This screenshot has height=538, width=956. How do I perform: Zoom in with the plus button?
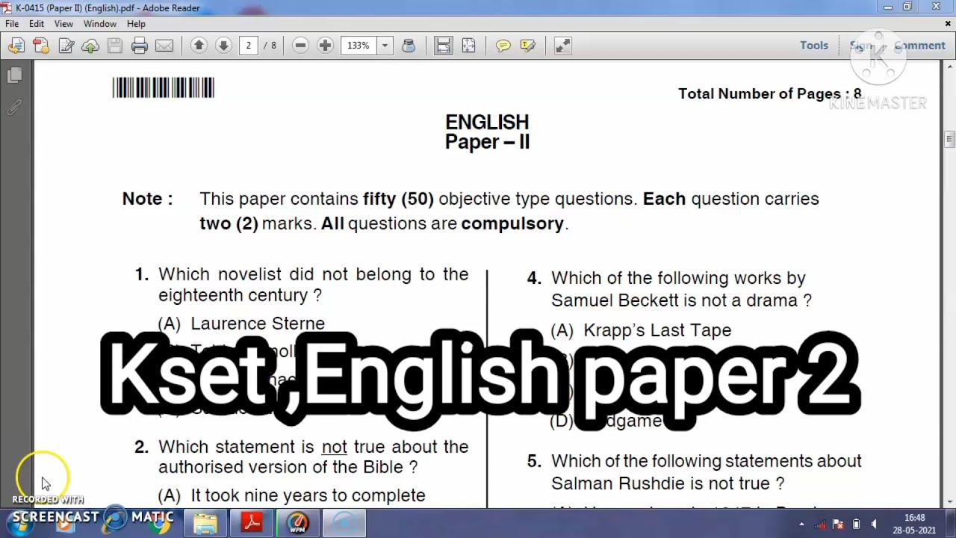pyautogui.click(x=325, y=46)
